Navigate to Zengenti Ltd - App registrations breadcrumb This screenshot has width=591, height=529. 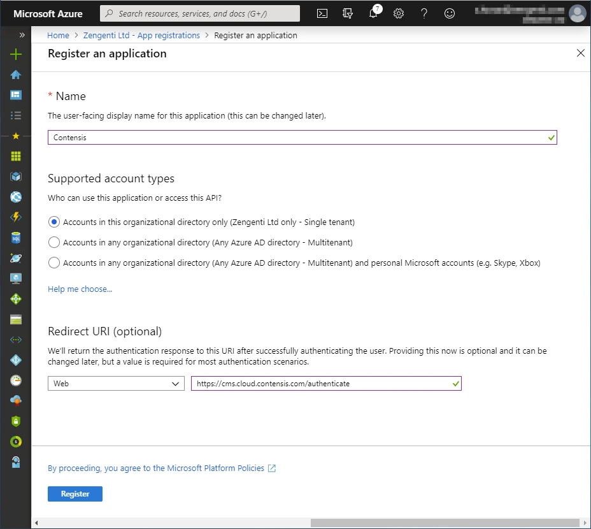tap(141, 35)
